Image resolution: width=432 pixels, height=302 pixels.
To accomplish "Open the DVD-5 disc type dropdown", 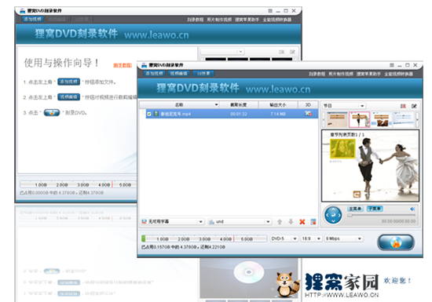I will click(284, 238).
